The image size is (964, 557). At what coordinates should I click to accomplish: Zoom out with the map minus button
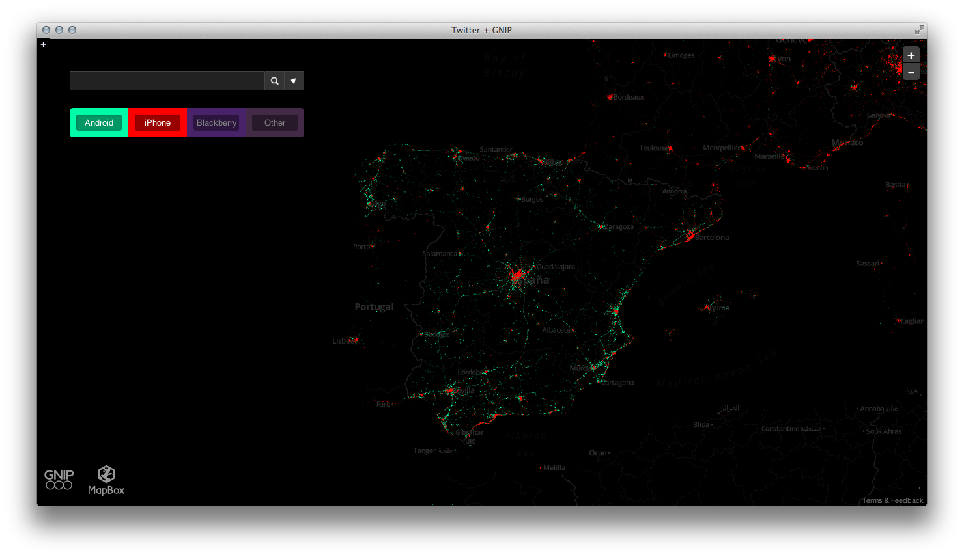coord(911,72)
